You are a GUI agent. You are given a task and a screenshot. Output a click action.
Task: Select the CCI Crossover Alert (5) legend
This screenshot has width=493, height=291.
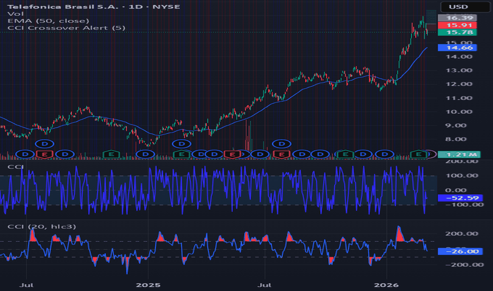point(59,28)
